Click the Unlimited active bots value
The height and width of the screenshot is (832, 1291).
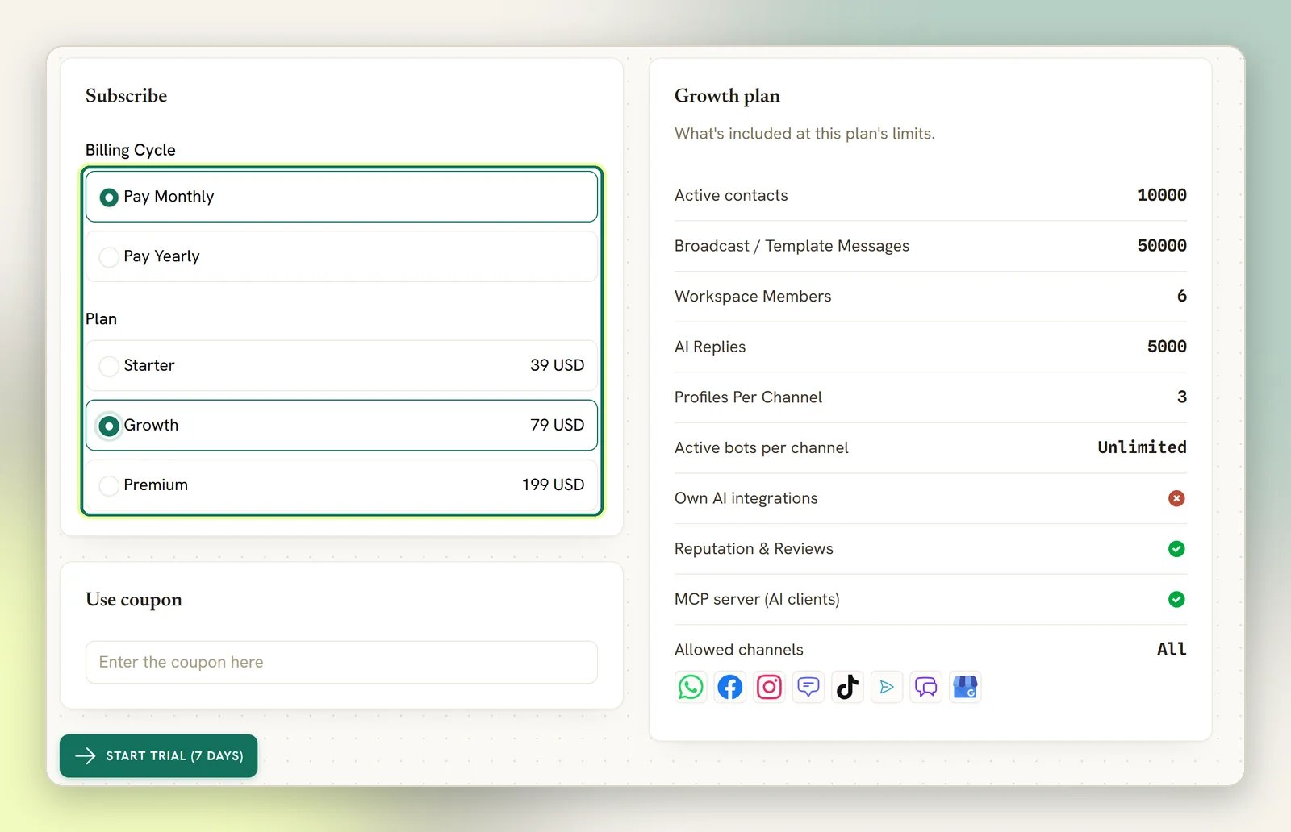1142,447
